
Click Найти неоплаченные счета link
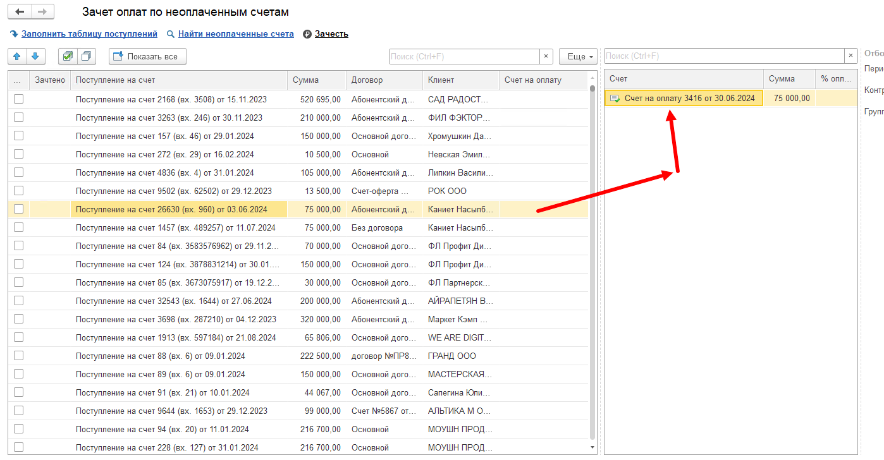236,33
